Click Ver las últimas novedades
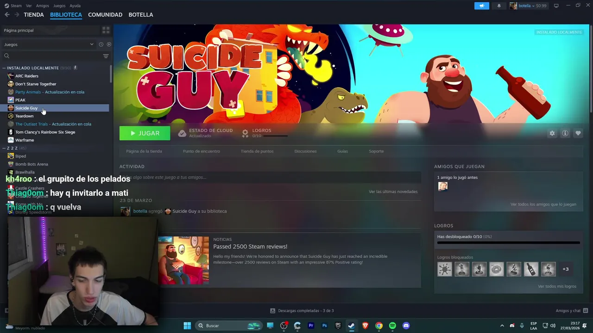The height and width of the screenshot is (333, 593). 393,191
